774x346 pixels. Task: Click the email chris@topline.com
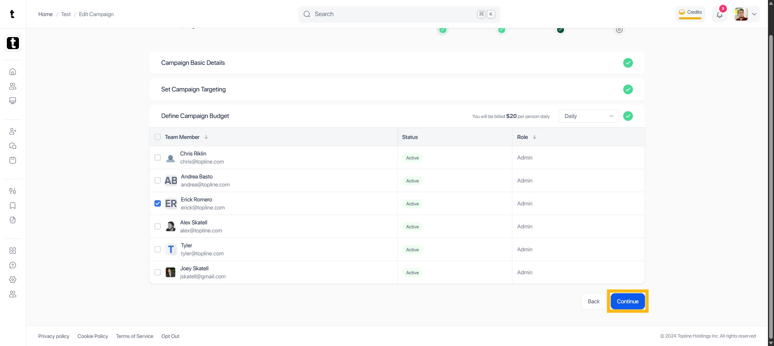click(202, 162)
